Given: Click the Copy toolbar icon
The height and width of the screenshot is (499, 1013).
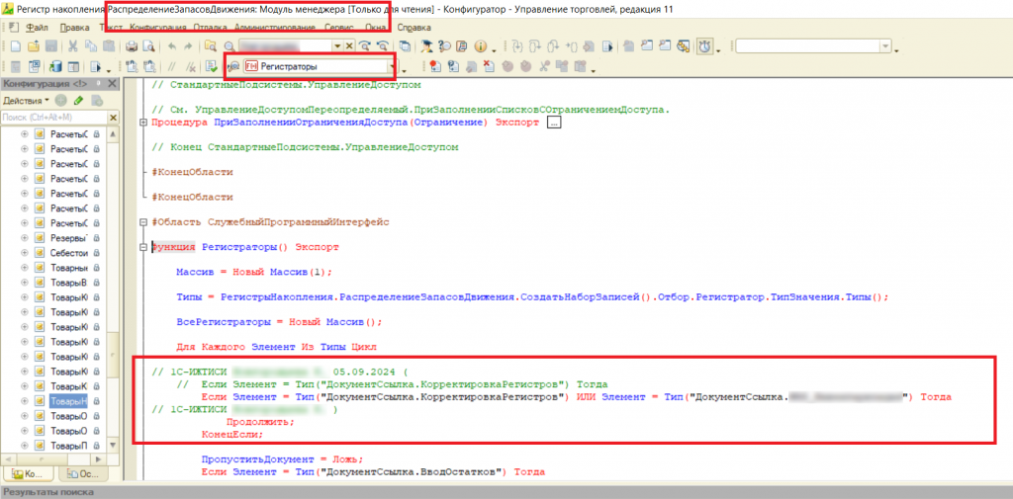Looking at the screenshot, I should (x=90, y=45).
